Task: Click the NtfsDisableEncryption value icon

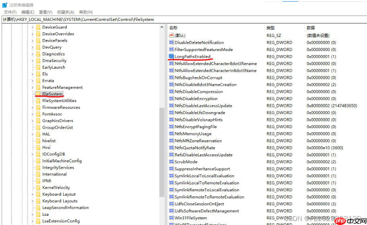Action: click(x=171, y=98)
